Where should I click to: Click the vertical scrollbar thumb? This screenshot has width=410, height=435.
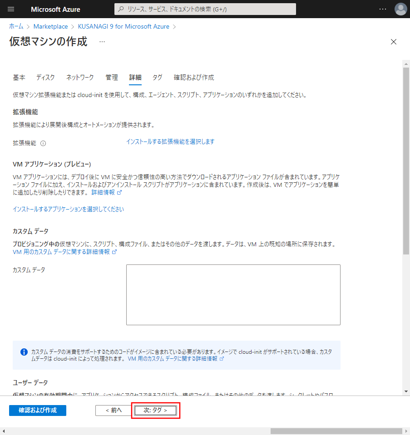pos(406,161)
